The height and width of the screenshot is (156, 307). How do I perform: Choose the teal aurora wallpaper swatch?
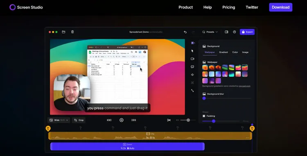[232, 74]
